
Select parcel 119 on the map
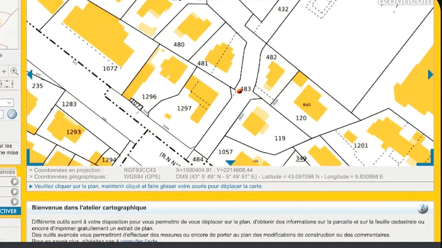point(280,138)
